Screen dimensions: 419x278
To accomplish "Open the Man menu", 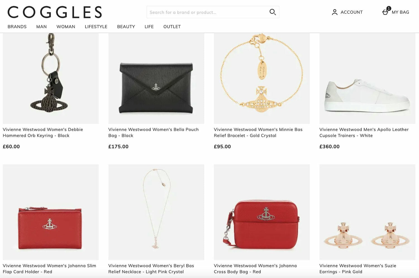I will coord(41,27).
